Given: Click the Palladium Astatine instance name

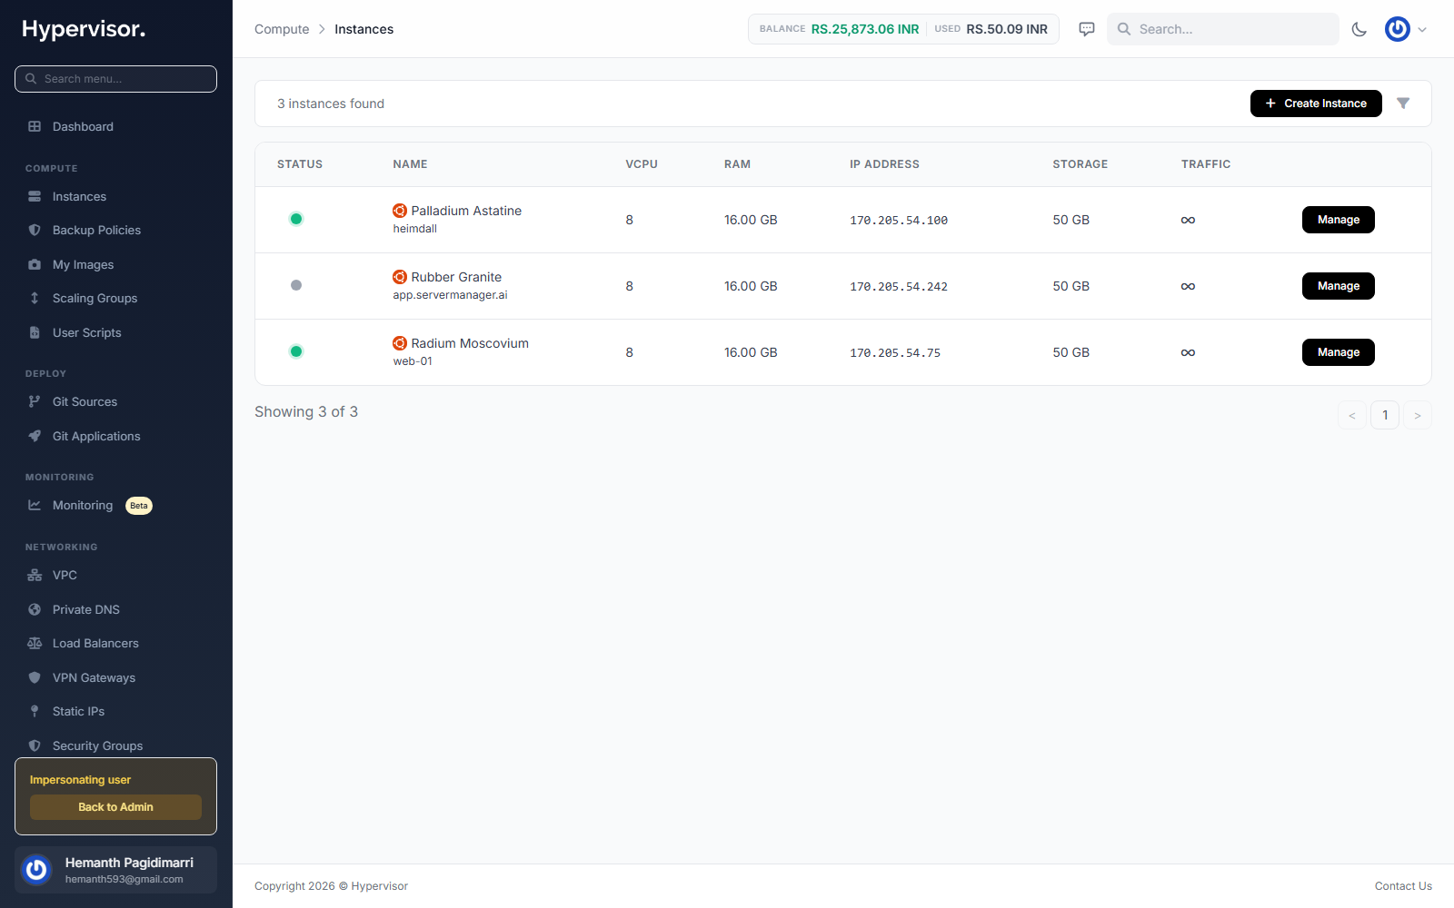Looking at the screenshot, I should click(x=466, y=211).
